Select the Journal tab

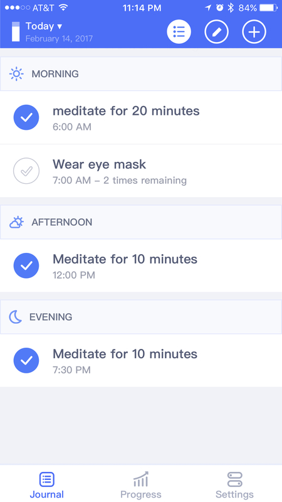tap(46, 485)
